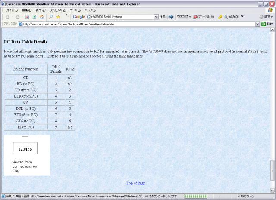Click the page loading progress bar

195,196
